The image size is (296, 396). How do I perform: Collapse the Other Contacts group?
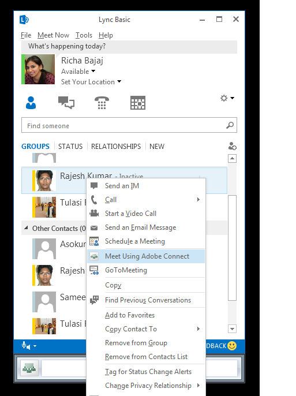26,228
